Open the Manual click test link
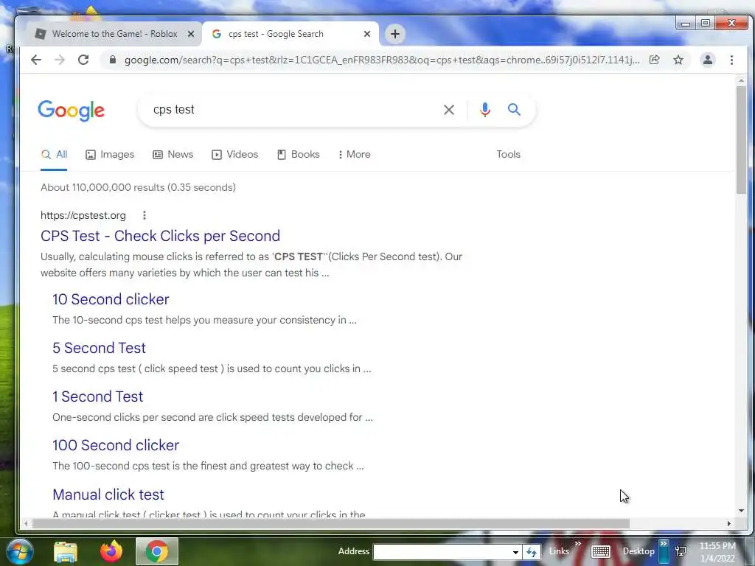This screenshot has height=566, width=755. click(x=108, y=495)
